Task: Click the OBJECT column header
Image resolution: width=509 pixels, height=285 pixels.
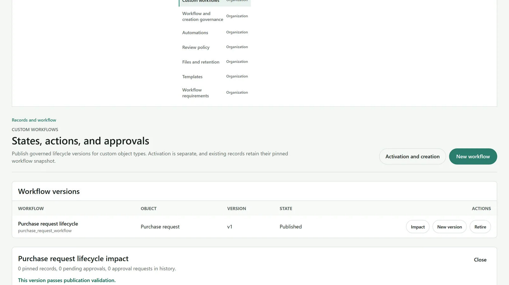Action: (149, 209)
